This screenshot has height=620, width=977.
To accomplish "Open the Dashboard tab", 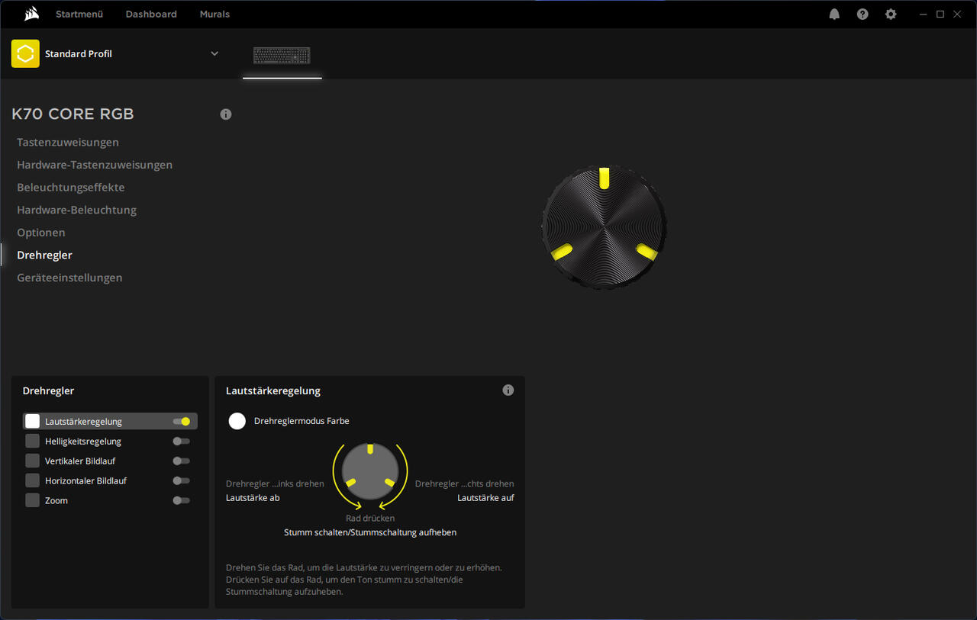I will click(x=151, y=14).
